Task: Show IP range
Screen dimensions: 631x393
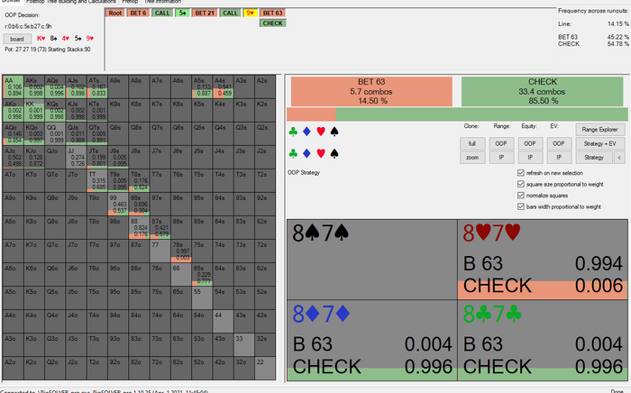Action: tap(501, 157)
